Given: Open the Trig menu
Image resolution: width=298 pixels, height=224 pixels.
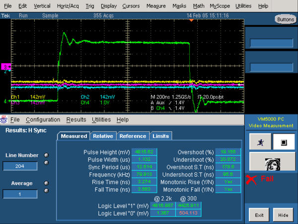Looking at the screenshot, I should pos(90,6).
